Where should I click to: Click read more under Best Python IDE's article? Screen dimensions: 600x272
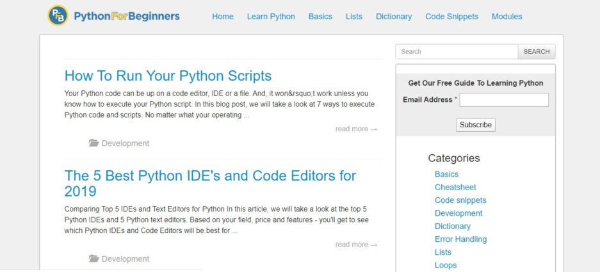coord(356,244)
